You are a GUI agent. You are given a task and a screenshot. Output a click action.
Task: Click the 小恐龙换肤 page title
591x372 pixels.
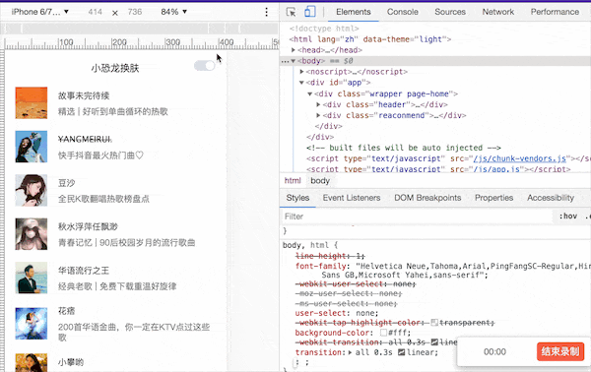(x=115, y=68)
